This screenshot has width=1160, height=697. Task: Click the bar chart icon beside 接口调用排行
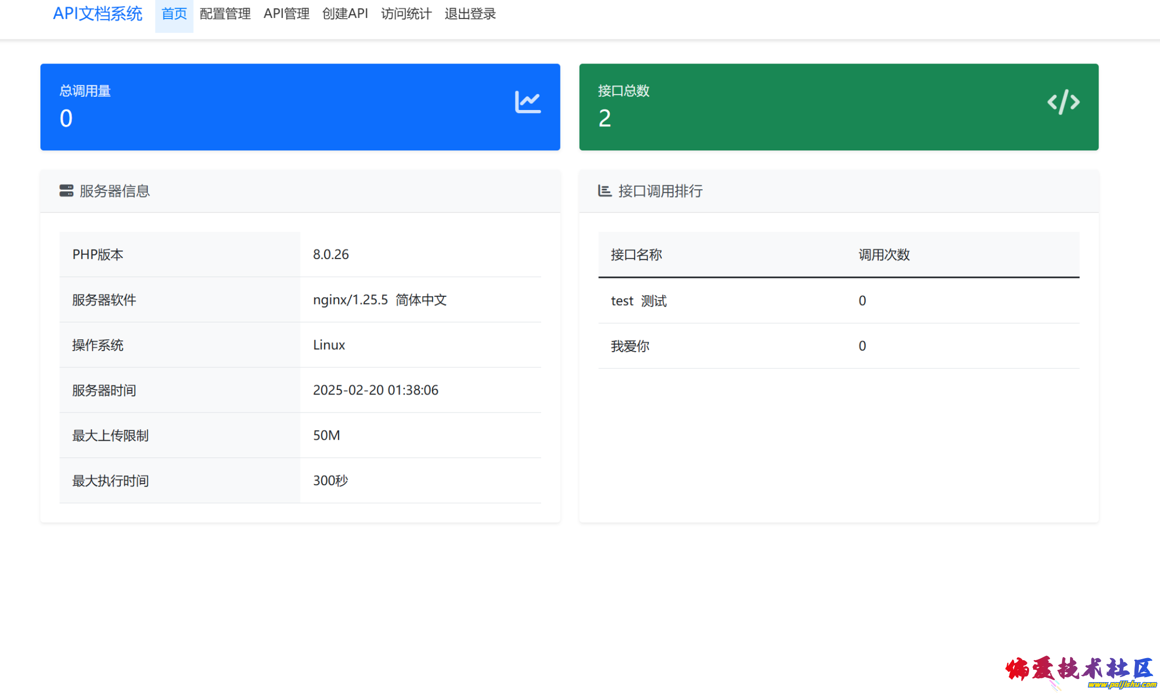pyautogui.click(x=605, y=191)
